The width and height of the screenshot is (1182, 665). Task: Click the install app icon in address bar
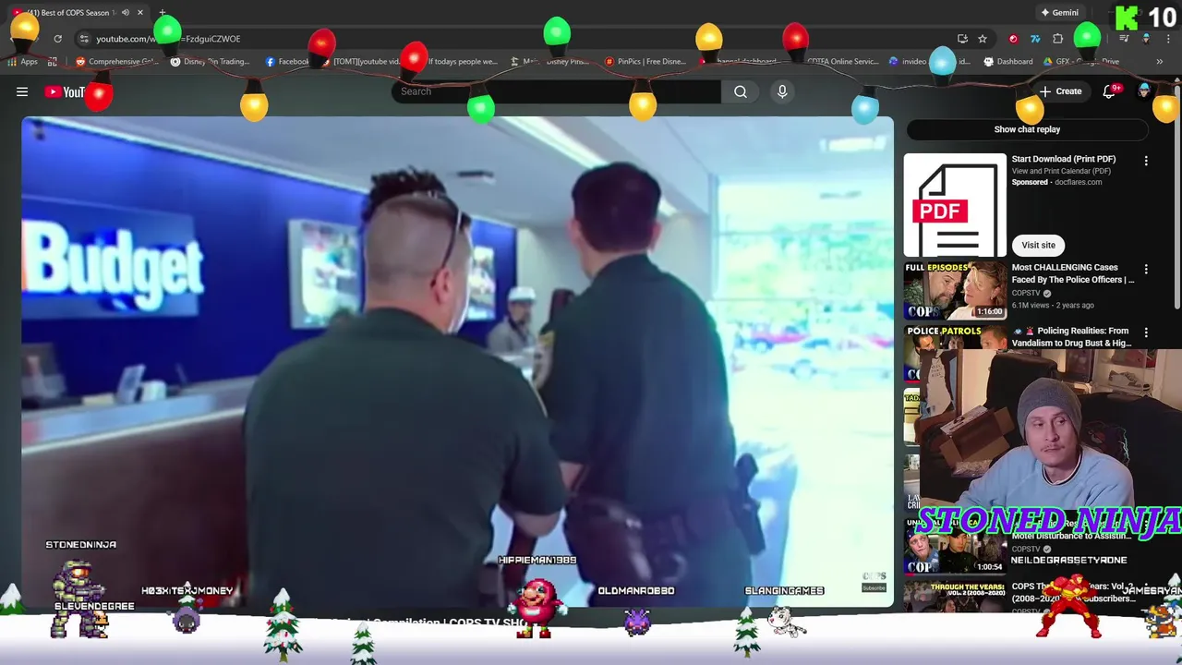(x=962, y=39)
